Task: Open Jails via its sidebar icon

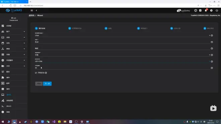Action: [3, 83]
